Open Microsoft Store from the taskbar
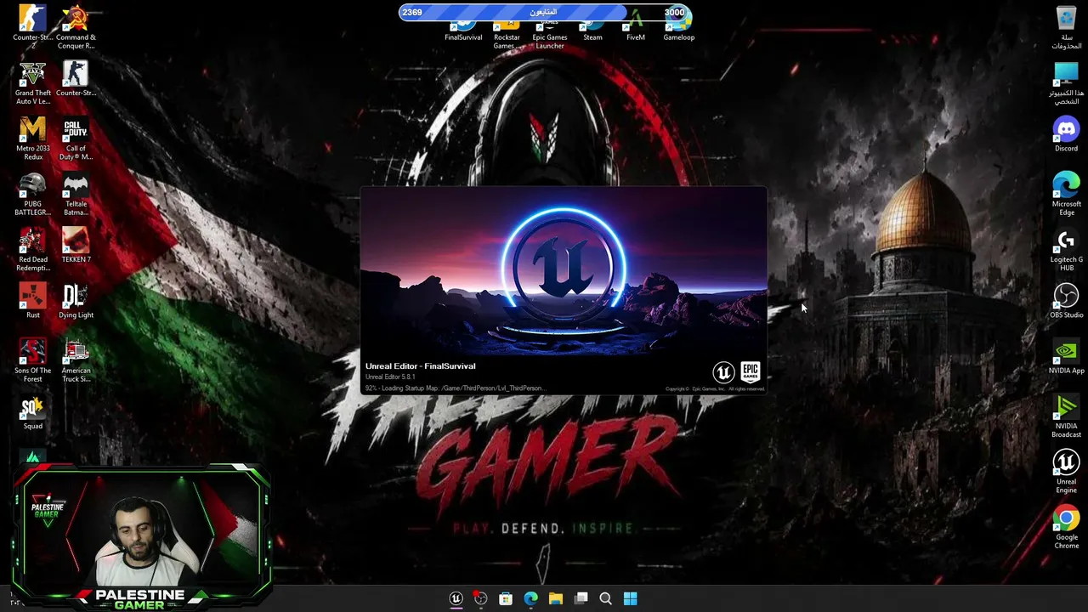 [x=506, y=598]
